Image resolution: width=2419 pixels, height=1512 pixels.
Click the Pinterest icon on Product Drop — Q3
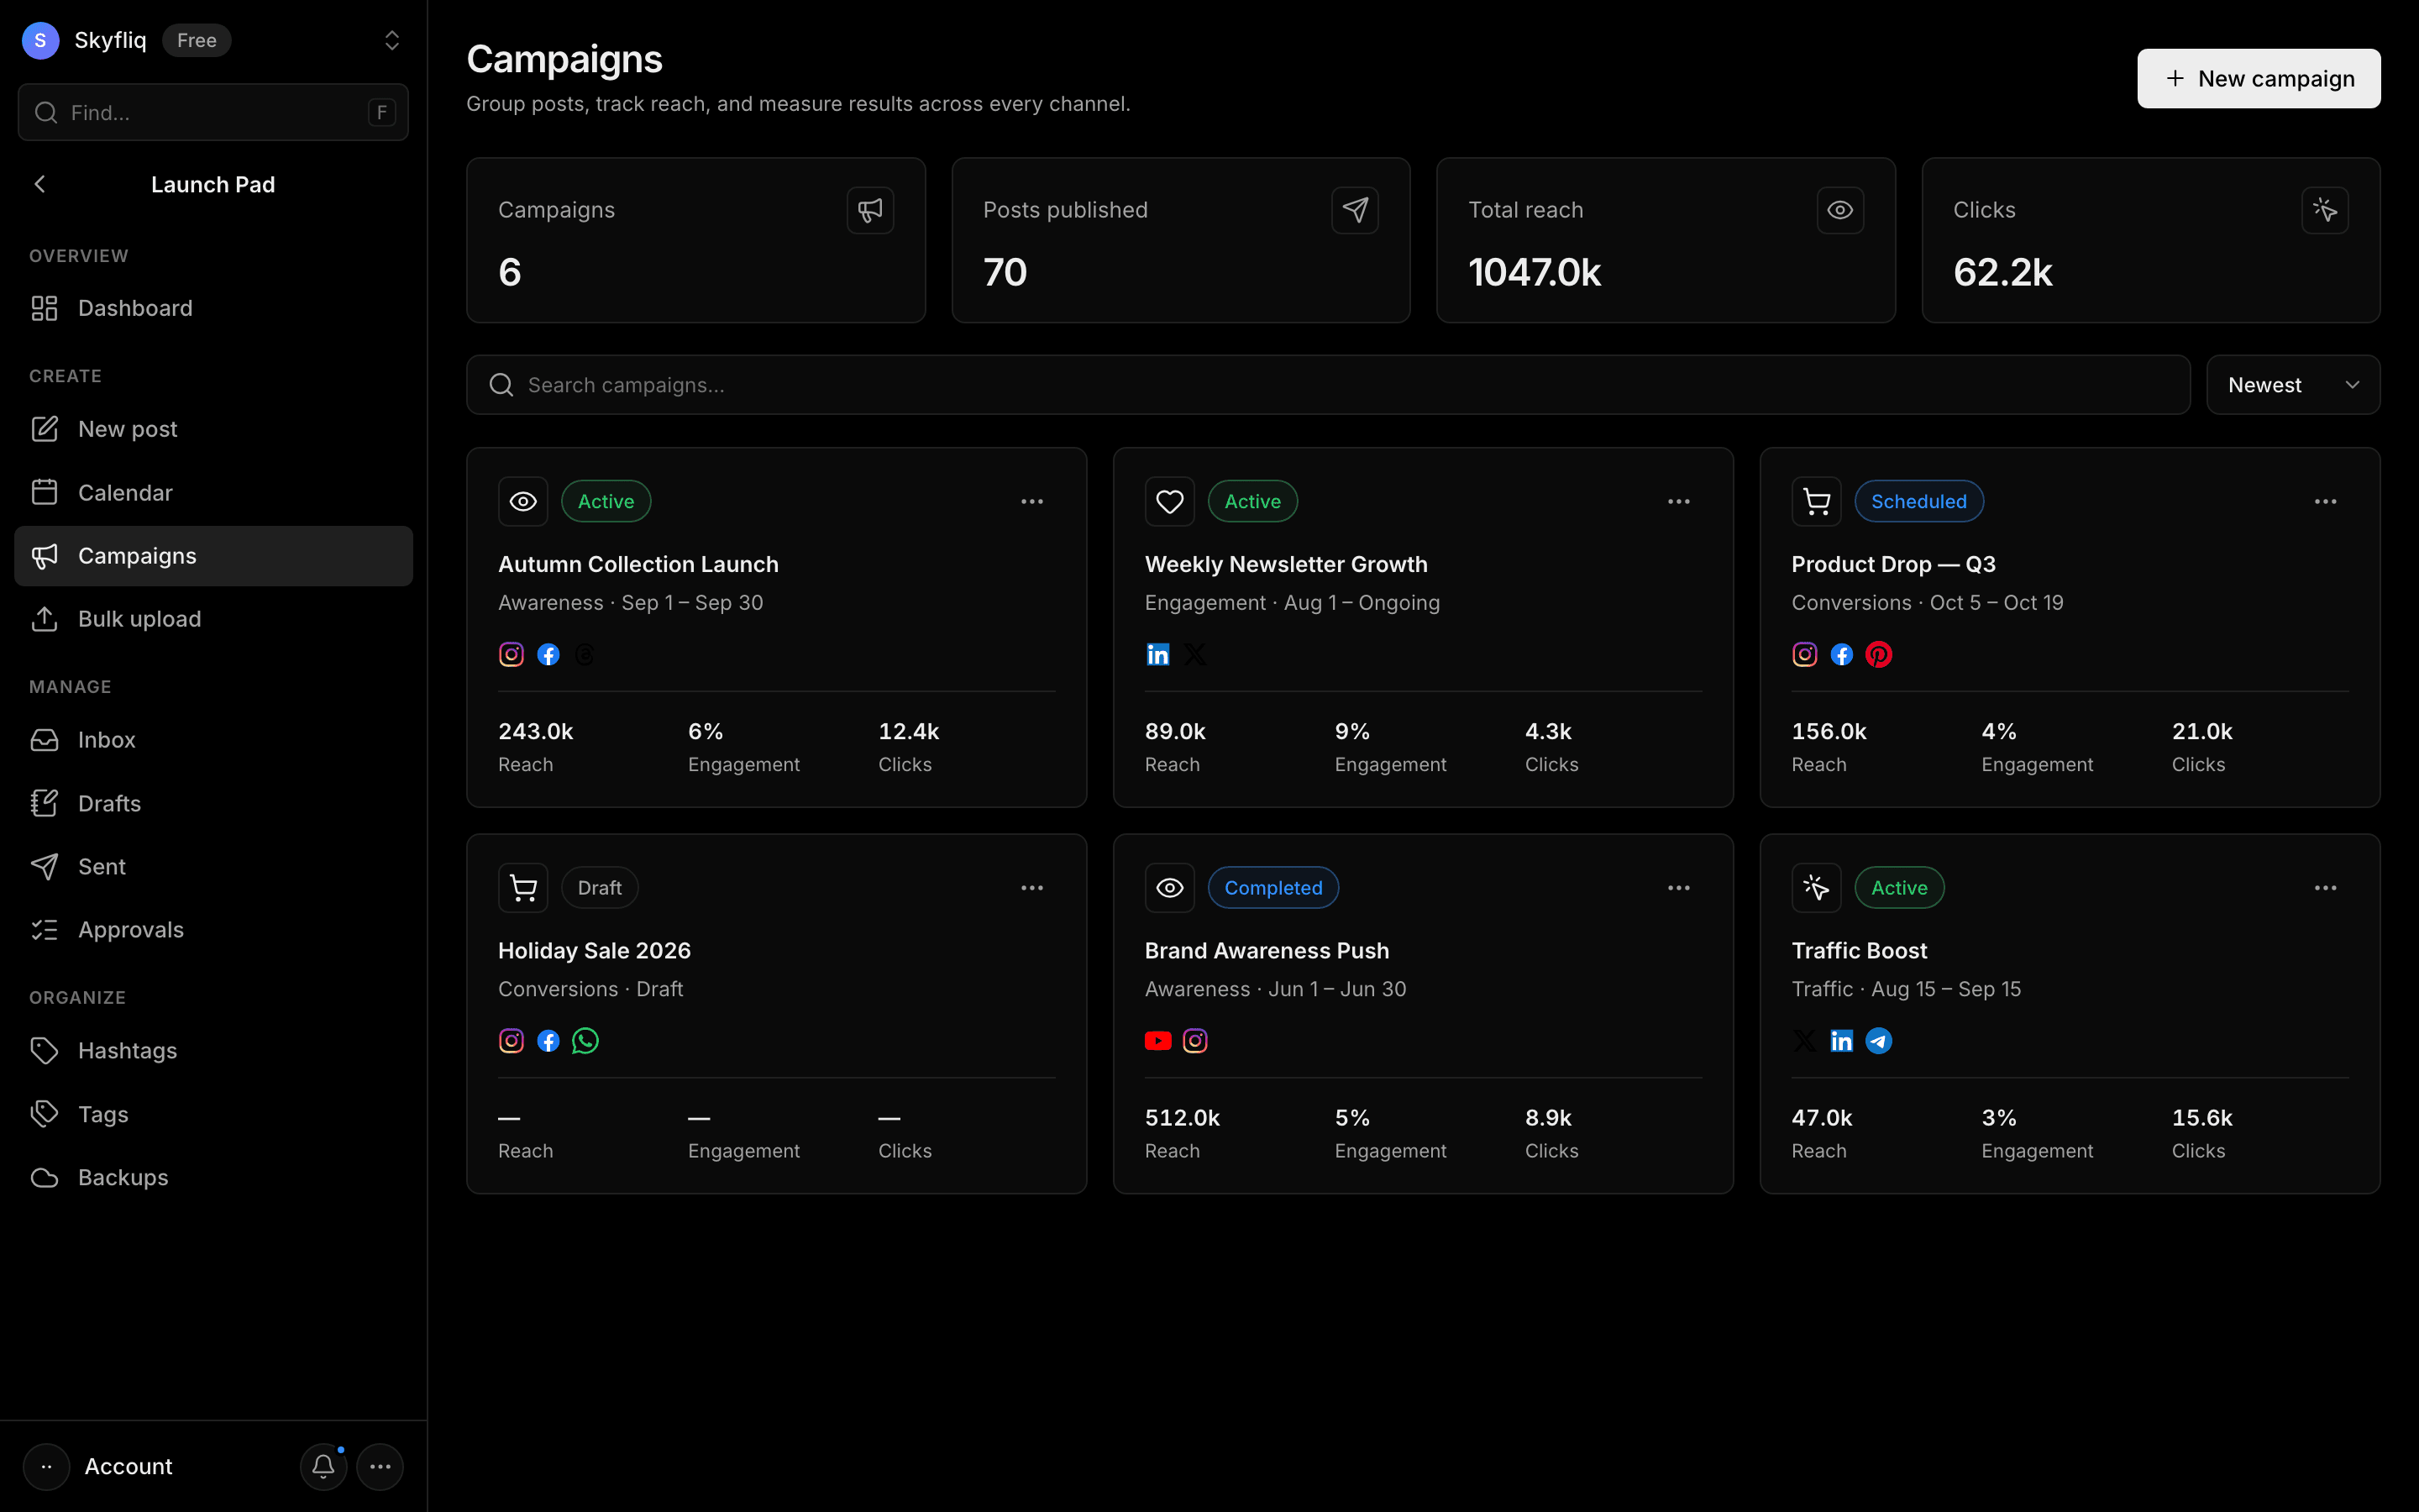(1878, 654)
